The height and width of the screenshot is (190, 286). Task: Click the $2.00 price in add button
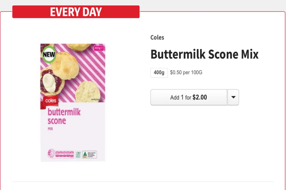coord(200,97)
